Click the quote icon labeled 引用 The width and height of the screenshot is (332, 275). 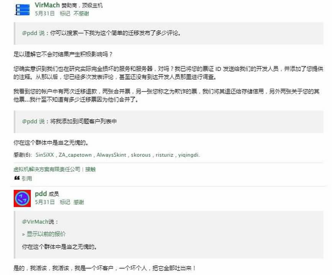pos(23,178)
